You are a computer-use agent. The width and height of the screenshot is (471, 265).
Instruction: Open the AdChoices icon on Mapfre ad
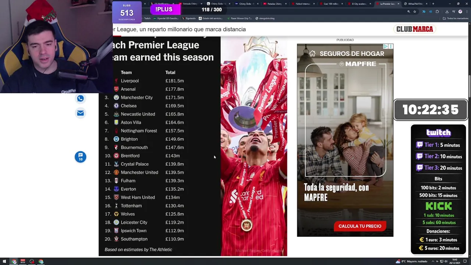[386, 46]
